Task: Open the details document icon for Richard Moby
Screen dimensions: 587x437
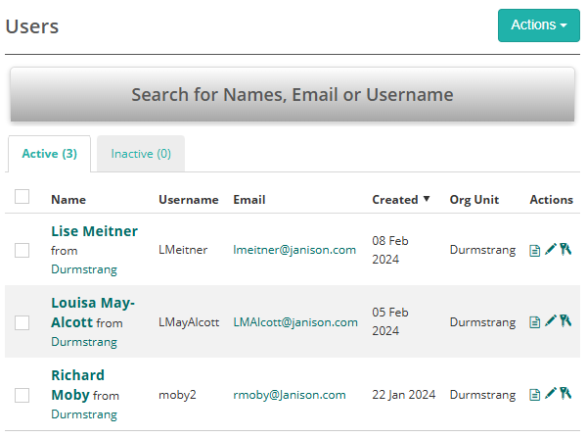Action: [534, 395]
